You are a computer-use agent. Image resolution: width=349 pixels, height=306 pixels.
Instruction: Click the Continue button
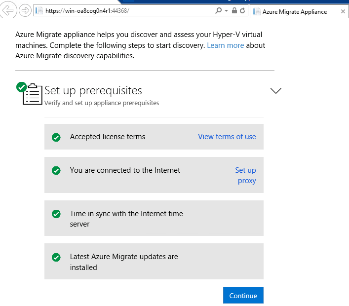point(243,295)
